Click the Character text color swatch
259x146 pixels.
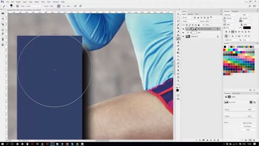247,28
